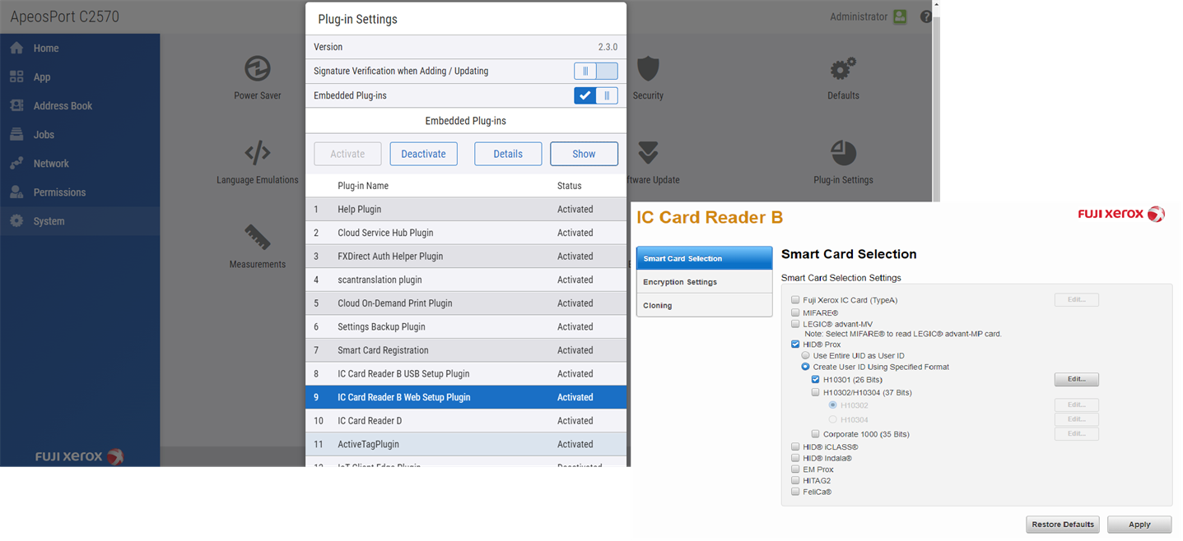This screenshot has width=1183, height=541.
Task: Open the Language Emulations code icon
Action: pyautogui.click(x=258, y=153)
